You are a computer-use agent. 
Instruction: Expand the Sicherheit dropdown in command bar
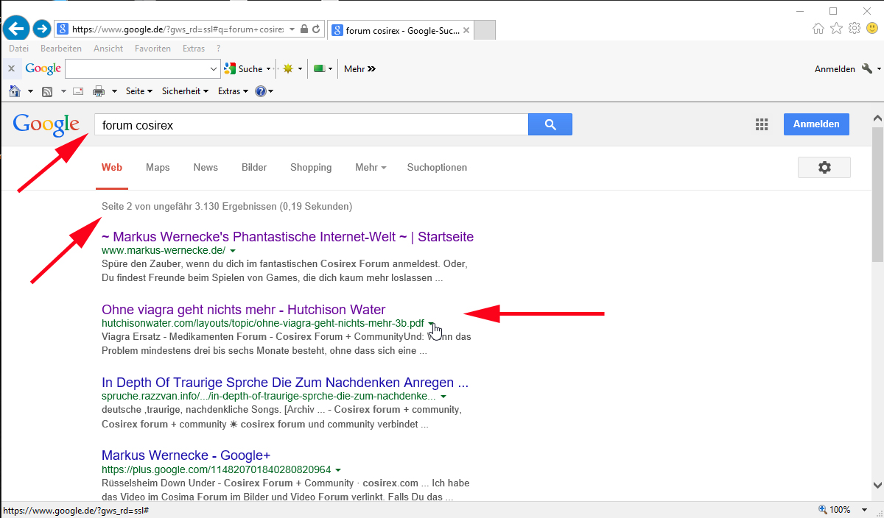pyautogui.click(x=185, y=91)
